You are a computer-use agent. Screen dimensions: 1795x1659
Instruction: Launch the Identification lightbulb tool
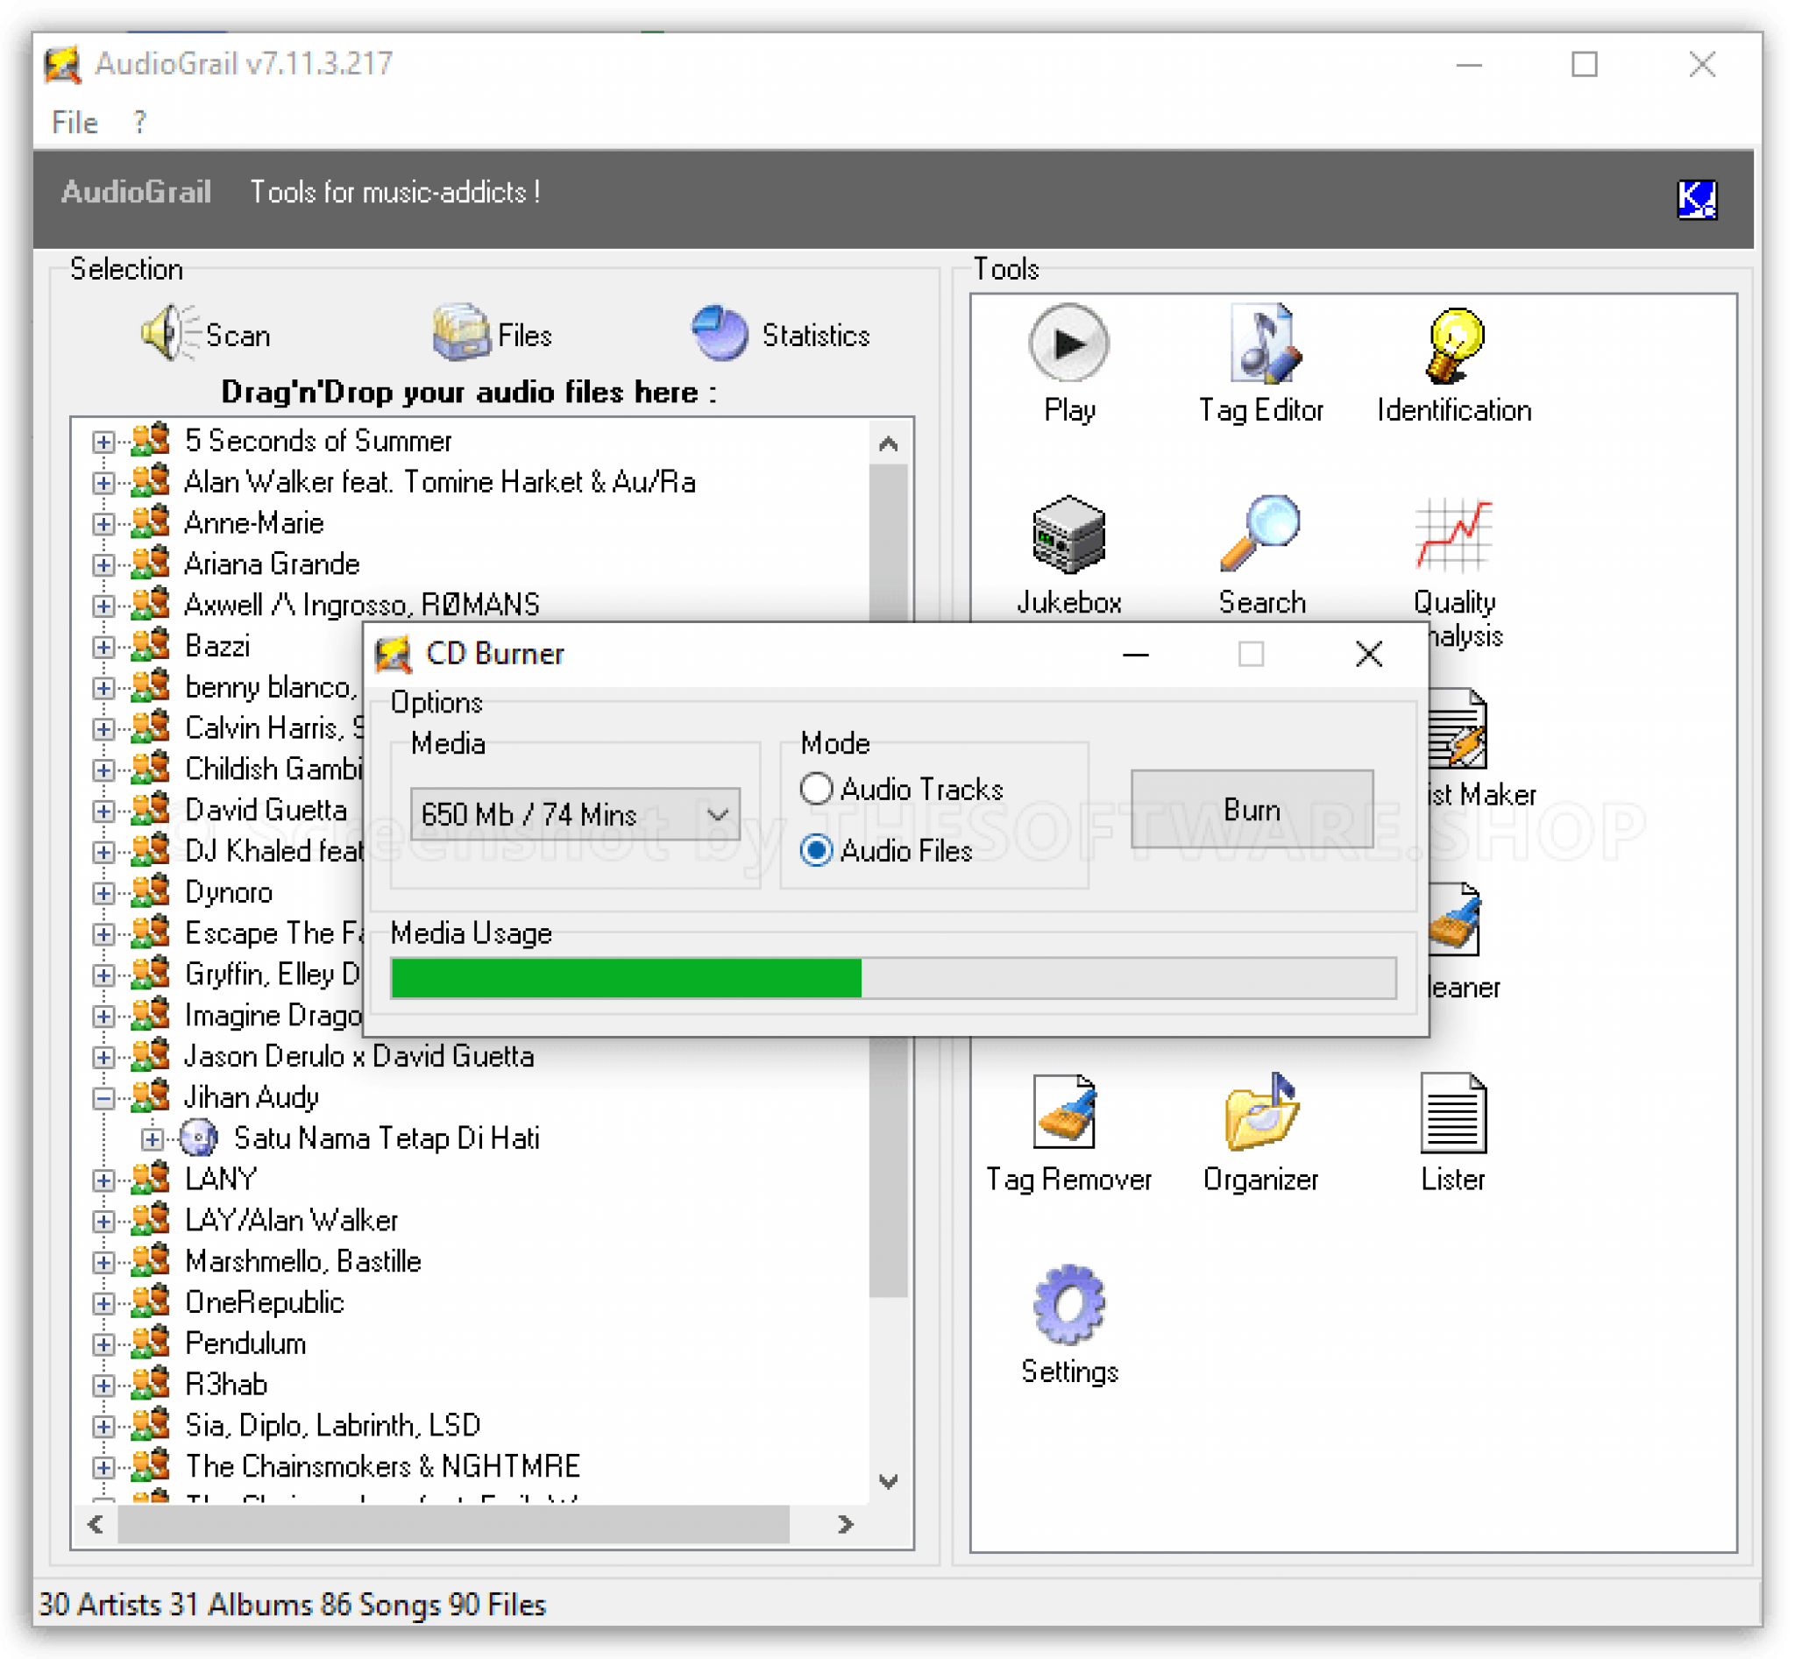tap(1455, 363)
